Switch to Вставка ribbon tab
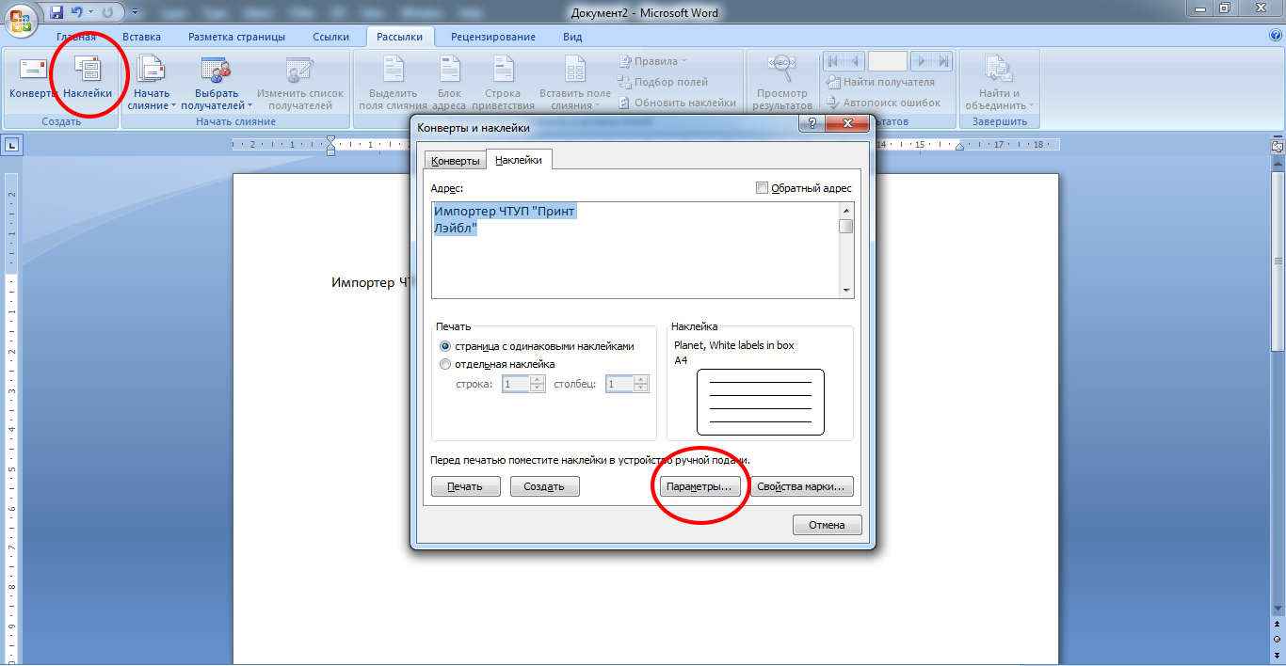 click(x=141, y=37)
